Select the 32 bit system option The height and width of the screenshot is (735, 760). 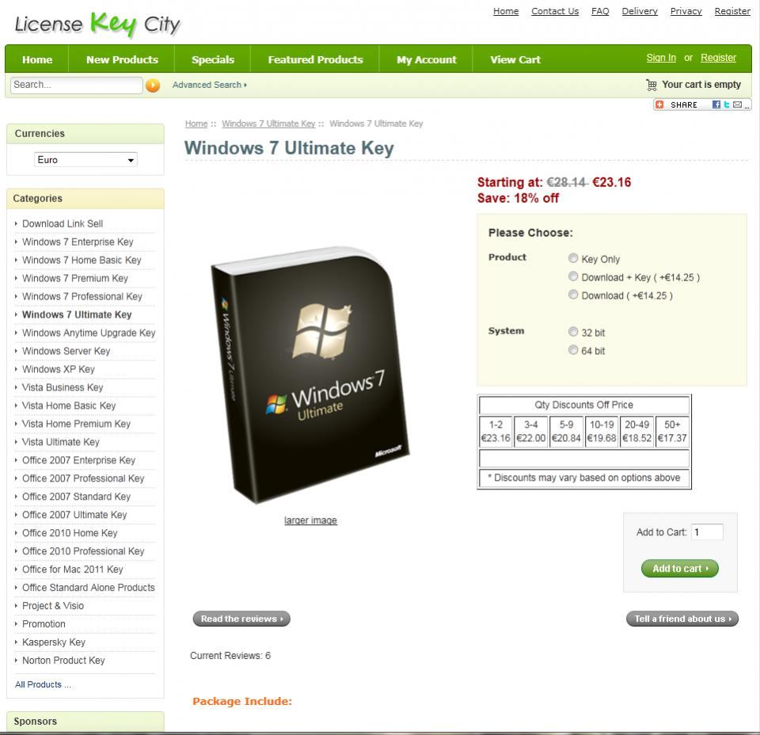tap(573, 332)
